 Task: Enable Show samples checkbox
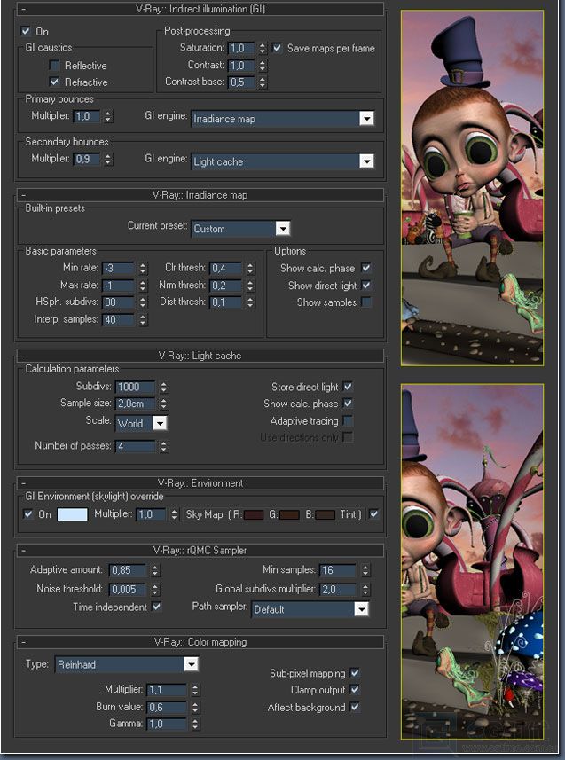pos(366,302)
